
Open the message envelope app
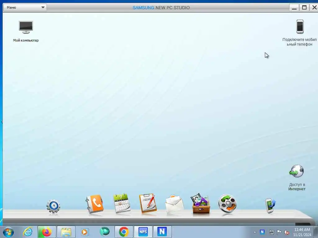[x=175, y=204]
